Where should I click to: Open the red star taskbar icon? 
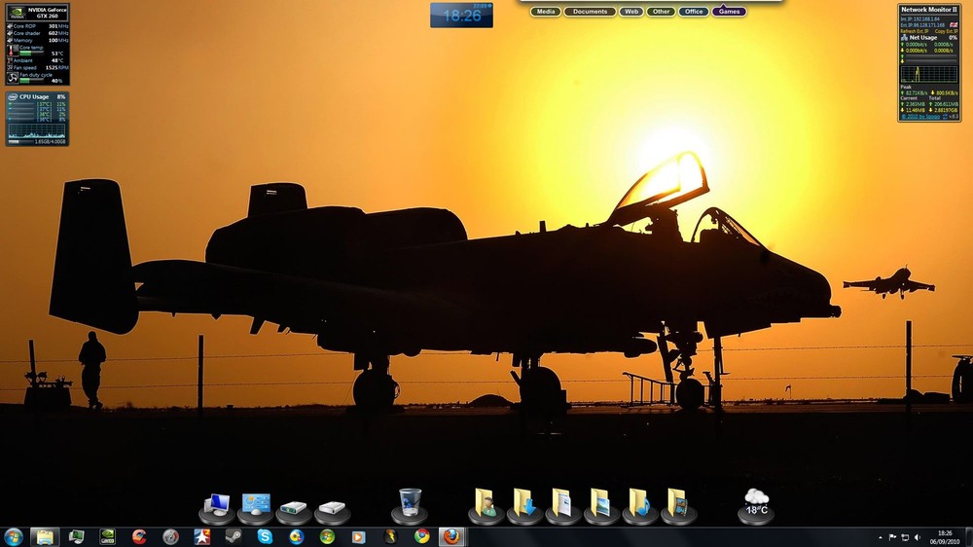click(x=201, y=536)
